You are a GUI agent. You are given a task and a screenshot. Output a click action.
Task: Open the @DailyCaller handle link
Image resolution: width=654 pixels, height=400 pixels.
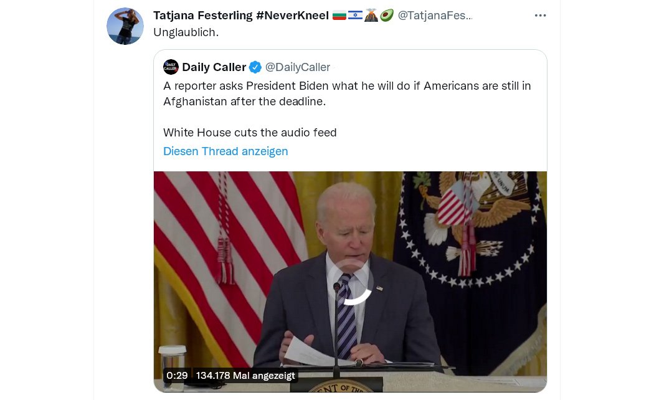tap(298, 67)
